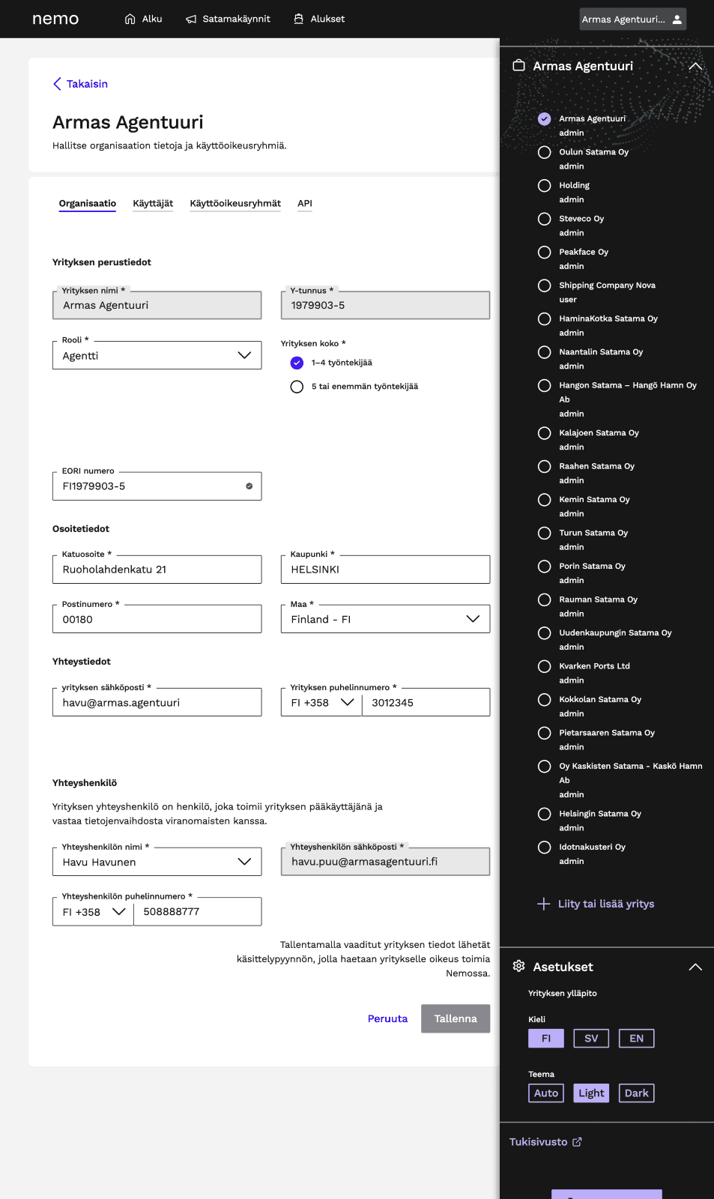Click the user profile icon in header
714x1199 pixels.
point(677,19)
